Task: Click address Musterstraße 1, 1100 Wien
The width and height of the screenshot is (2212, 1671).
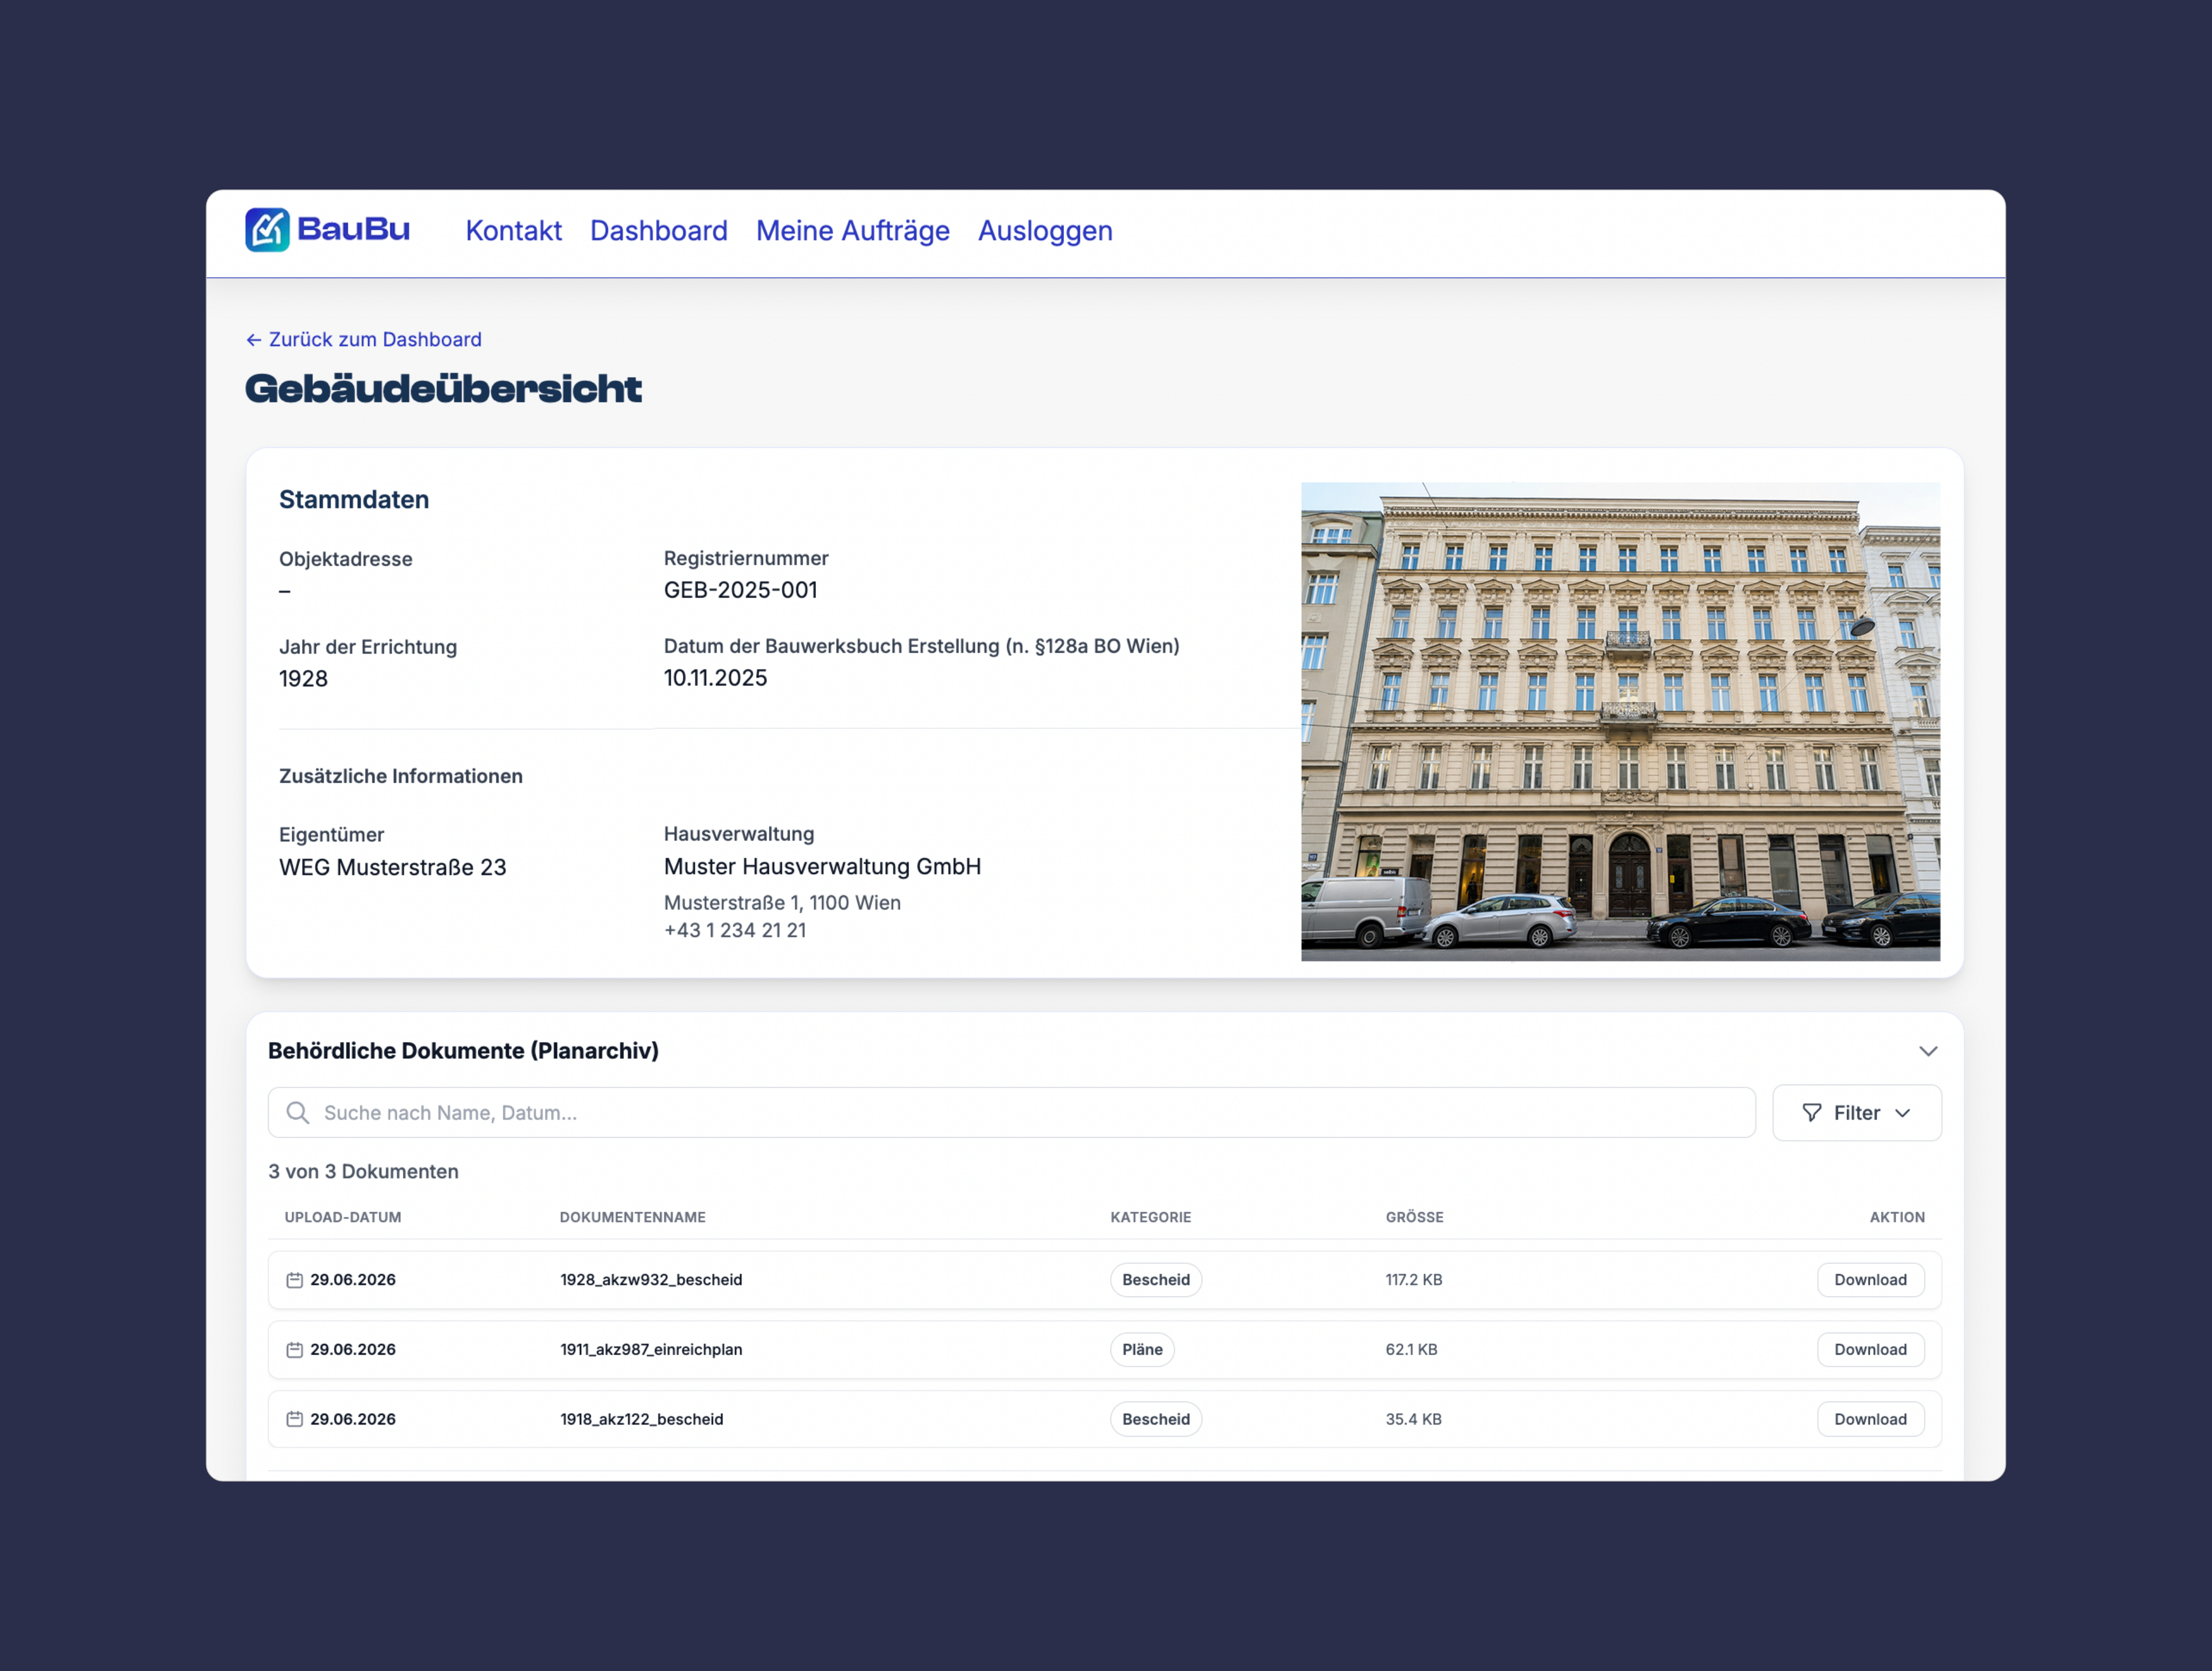Action: [782, 903]
